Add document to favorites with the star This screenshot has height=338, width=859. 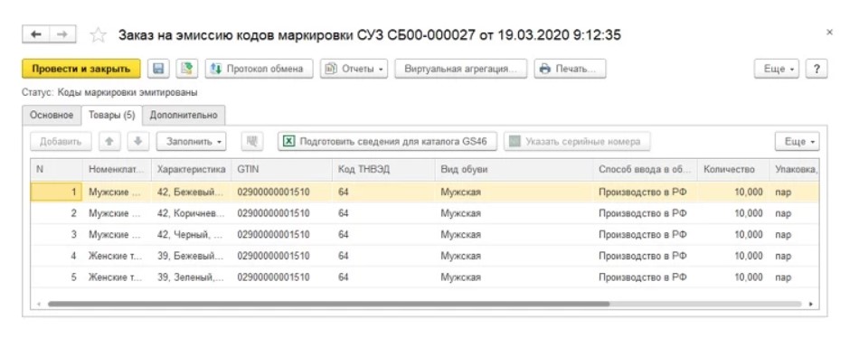pyautogui.click(x=98, y=35)
